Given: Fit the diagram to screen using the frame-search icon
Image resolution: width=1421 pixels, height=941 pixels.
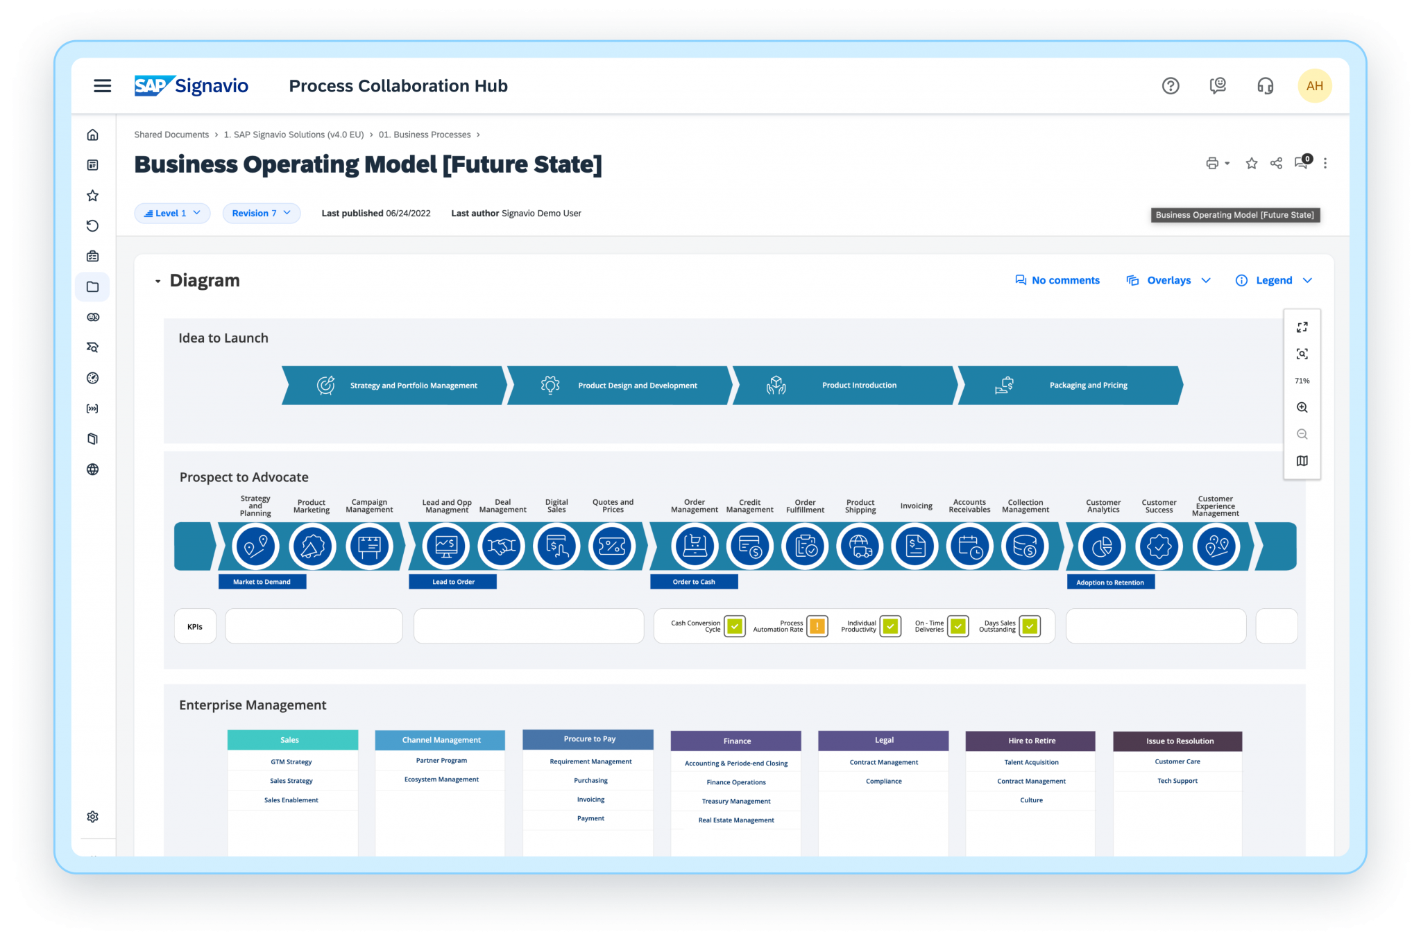Looking at the screenshot, I should pos(1302,354).
